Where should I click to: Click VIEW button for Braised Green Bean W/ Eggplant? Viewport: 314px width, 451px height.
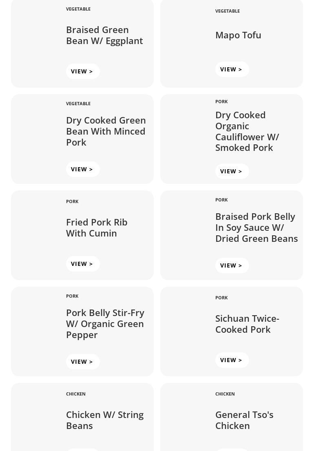pos(82,71)
